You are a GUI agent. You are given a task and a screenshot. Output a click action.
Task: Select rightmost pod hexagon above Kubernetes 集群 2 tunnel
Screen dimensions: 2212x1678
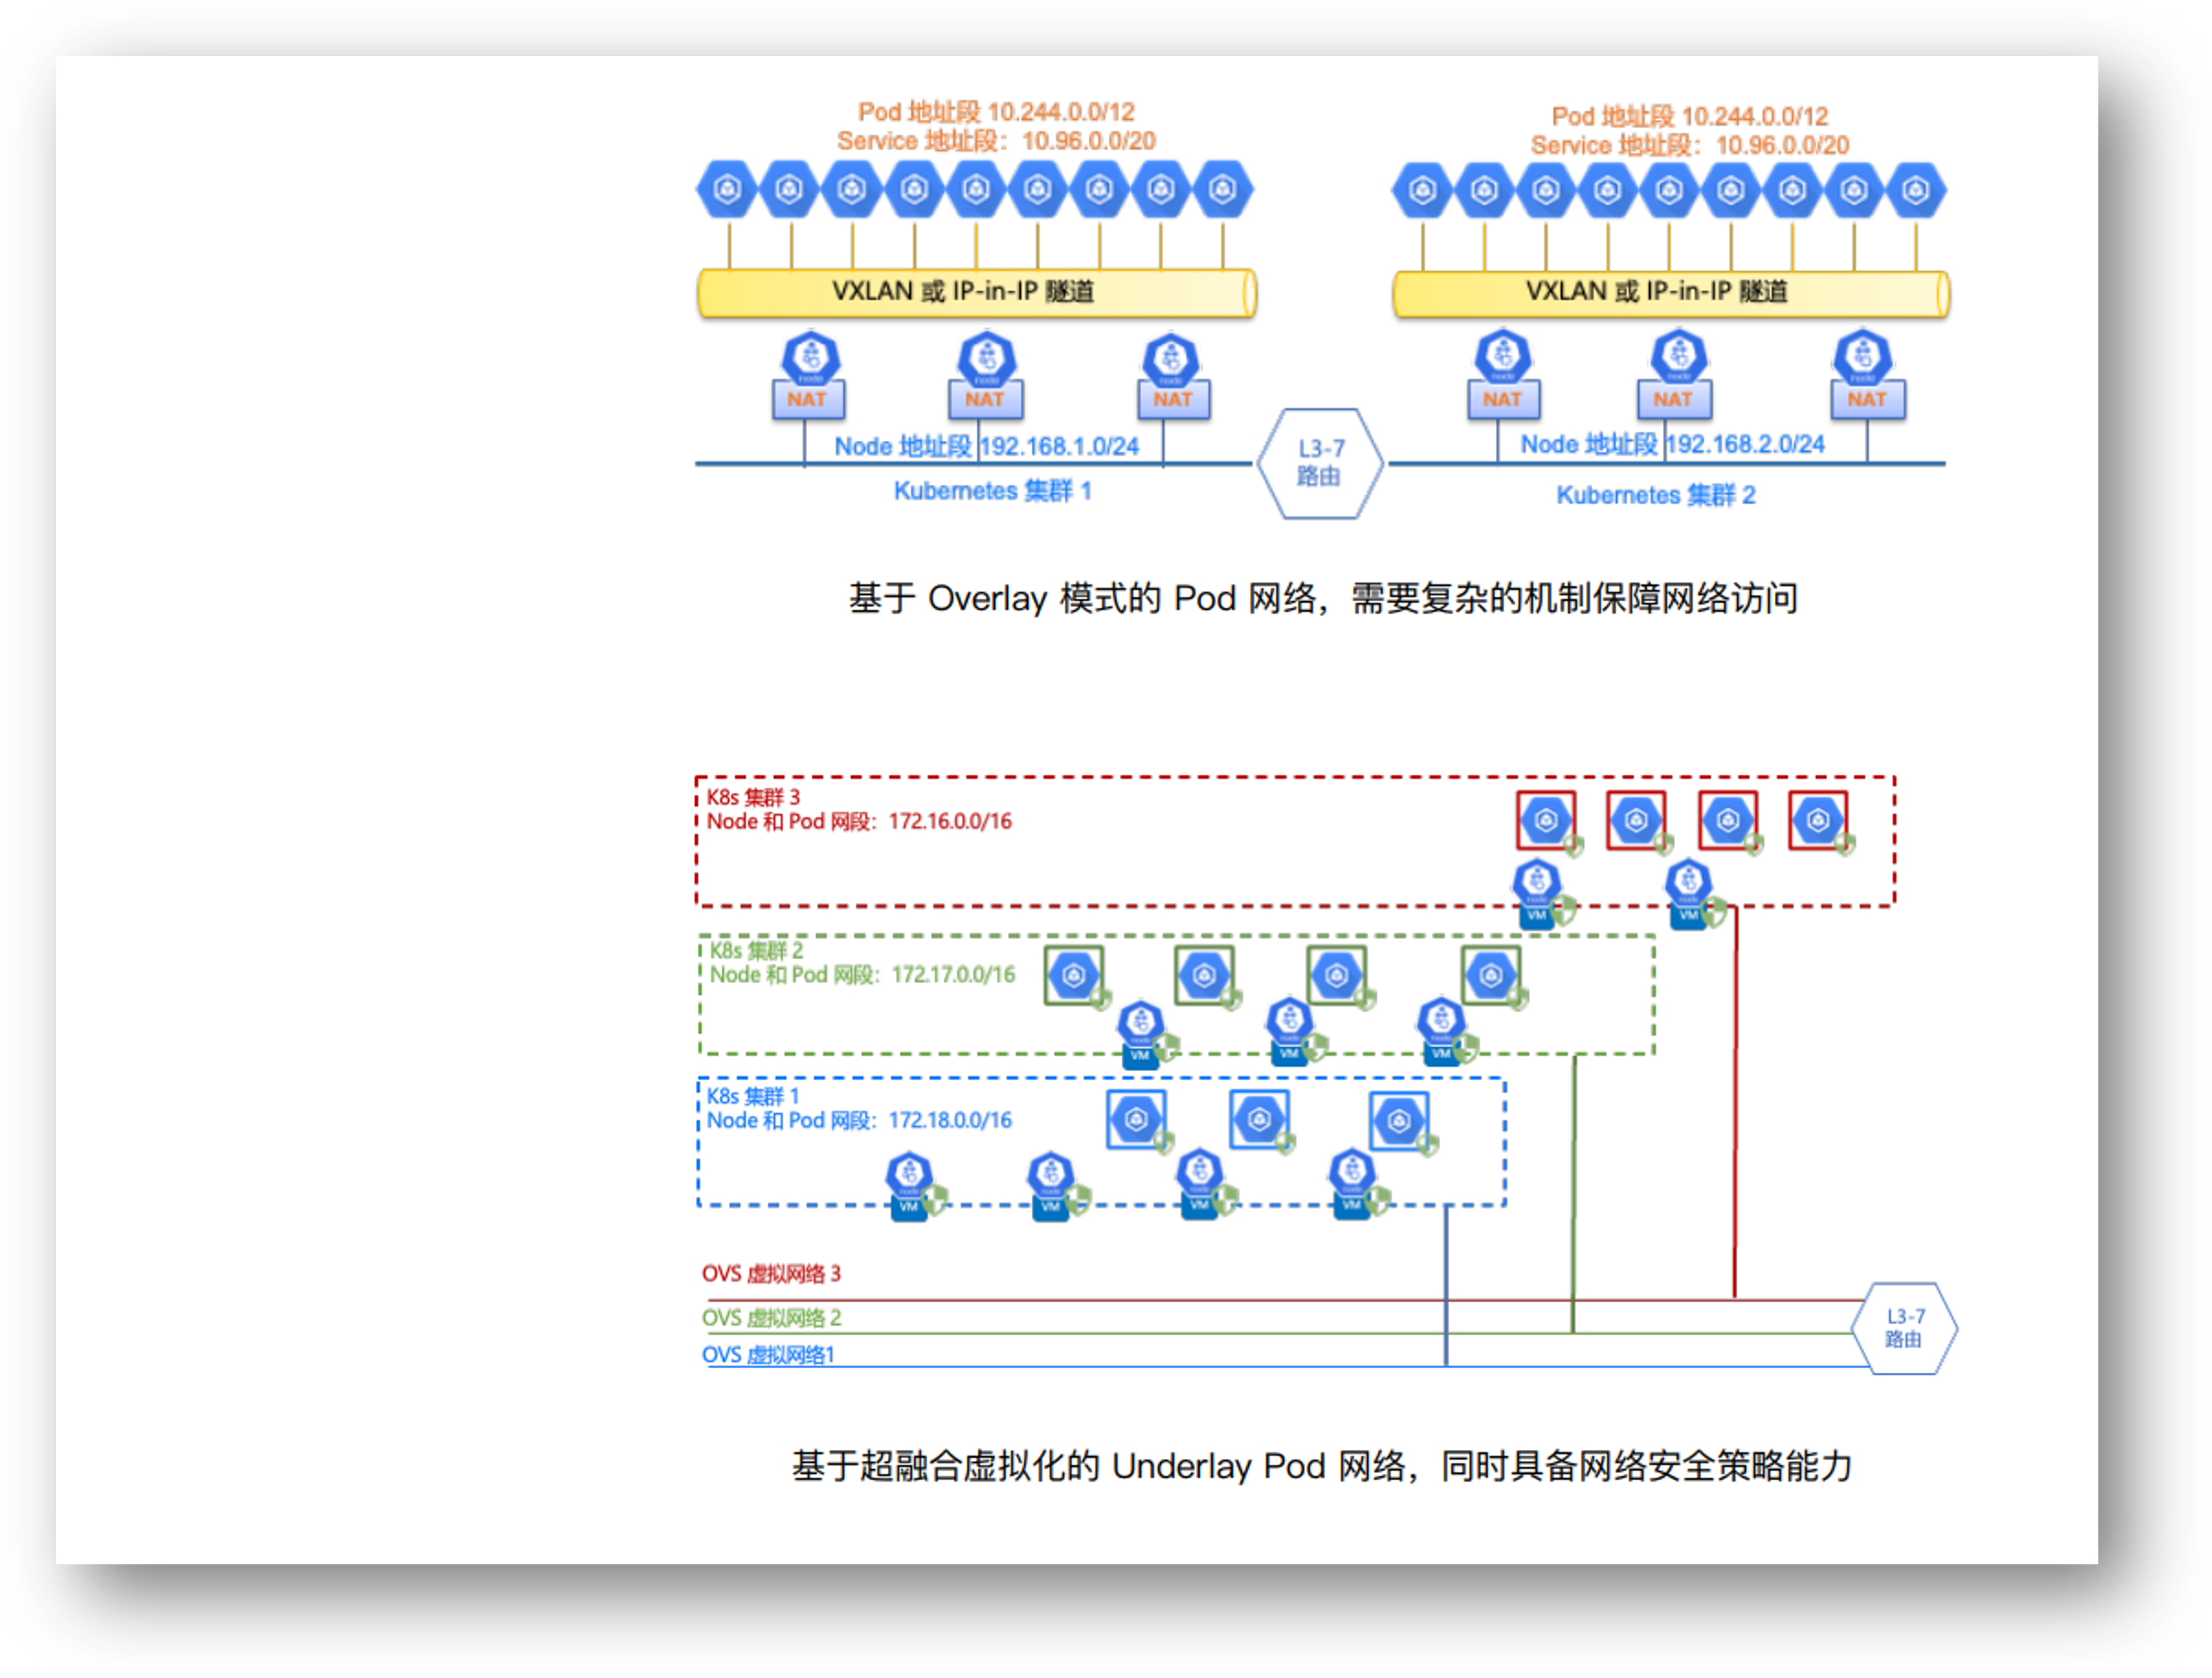click(1915, 191)
